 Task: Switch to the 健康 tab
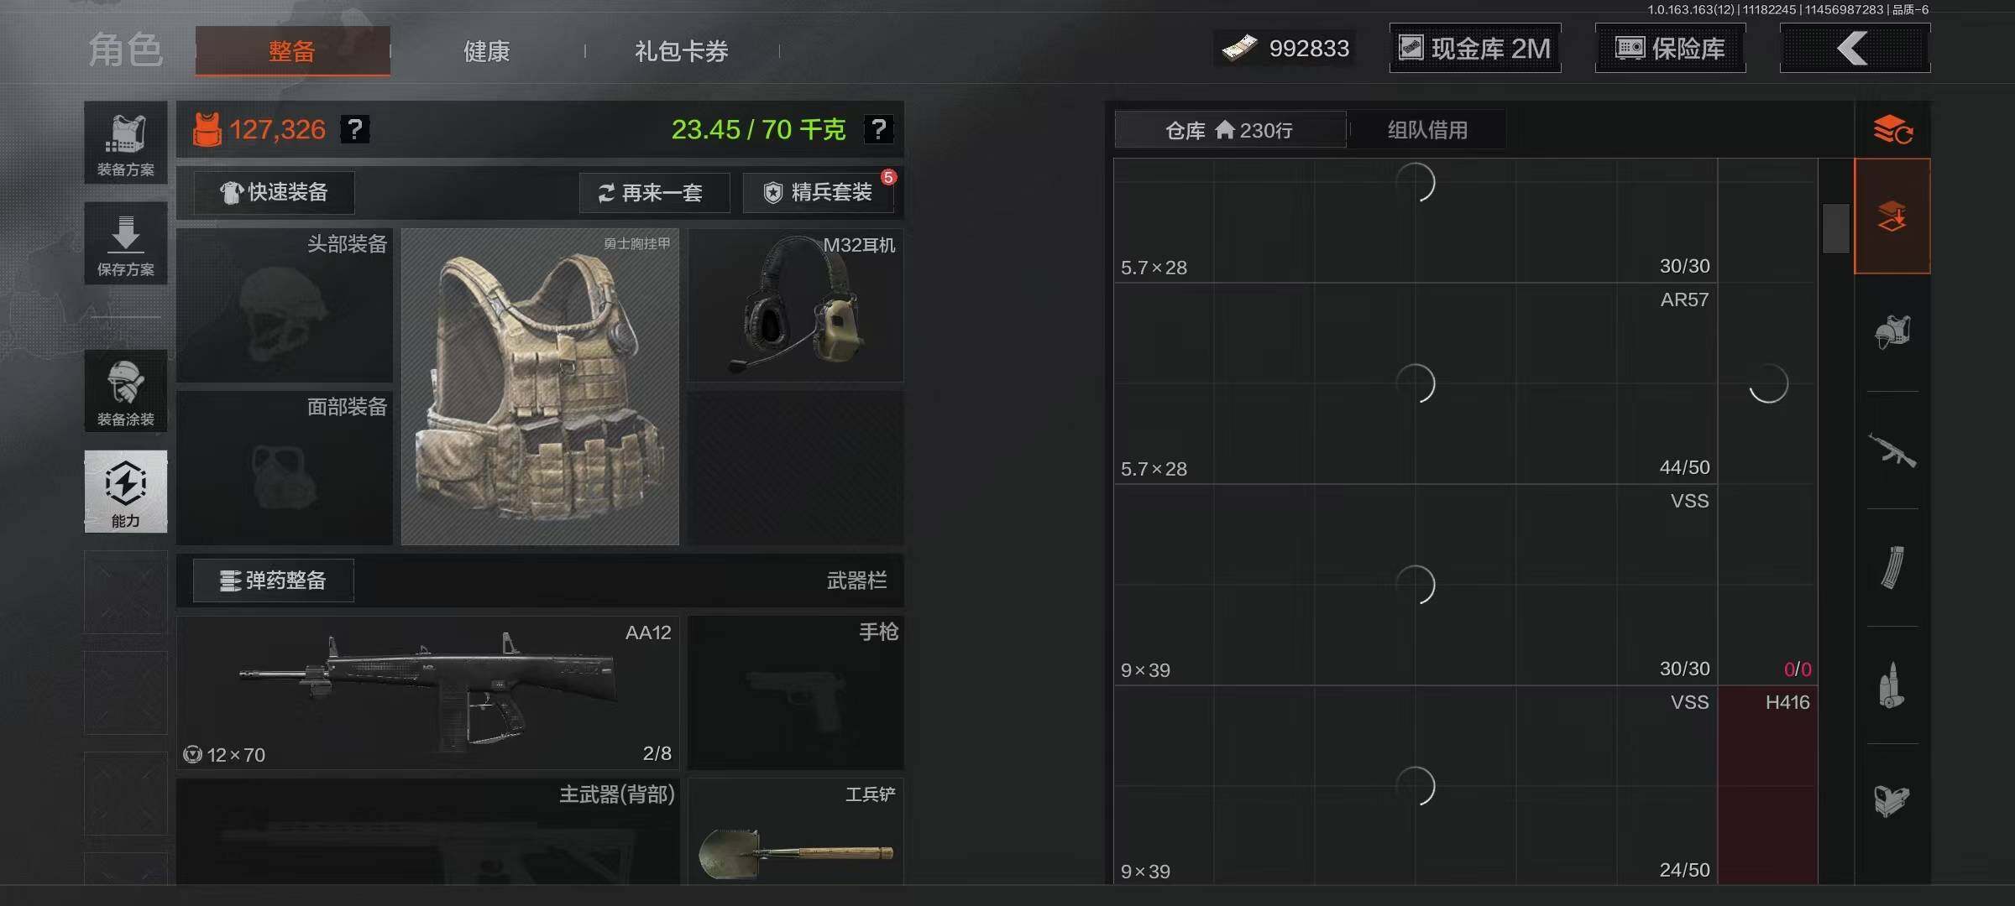(x=487, y=51)
